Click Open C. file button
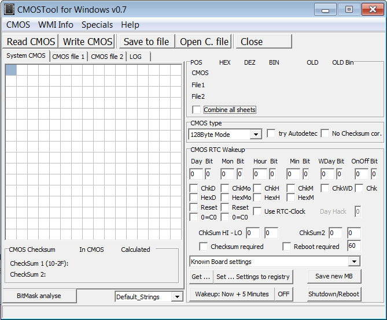 click(204, 42)
